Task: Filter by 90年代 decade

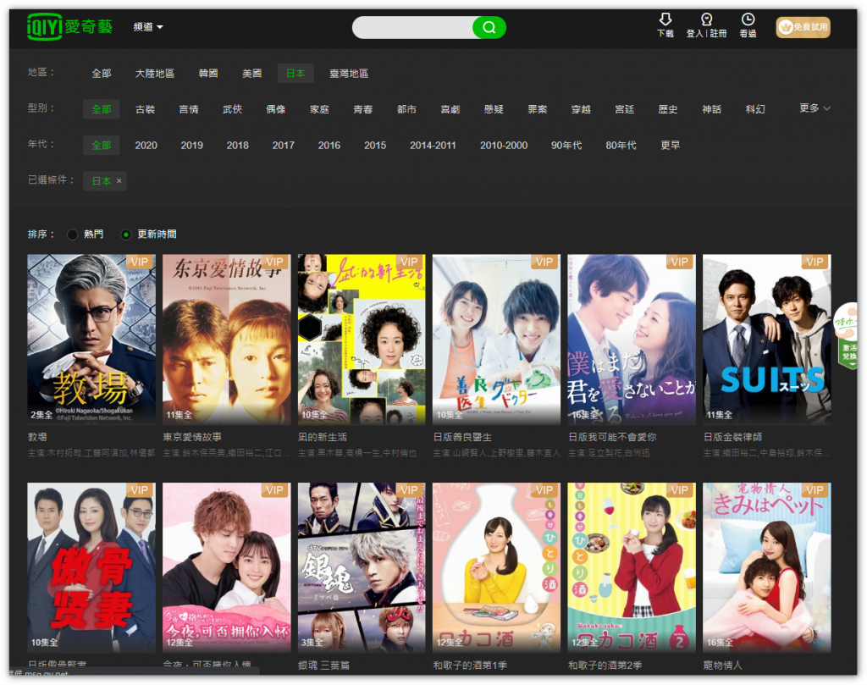Action: pyautogui.click(x=566, y=145)
